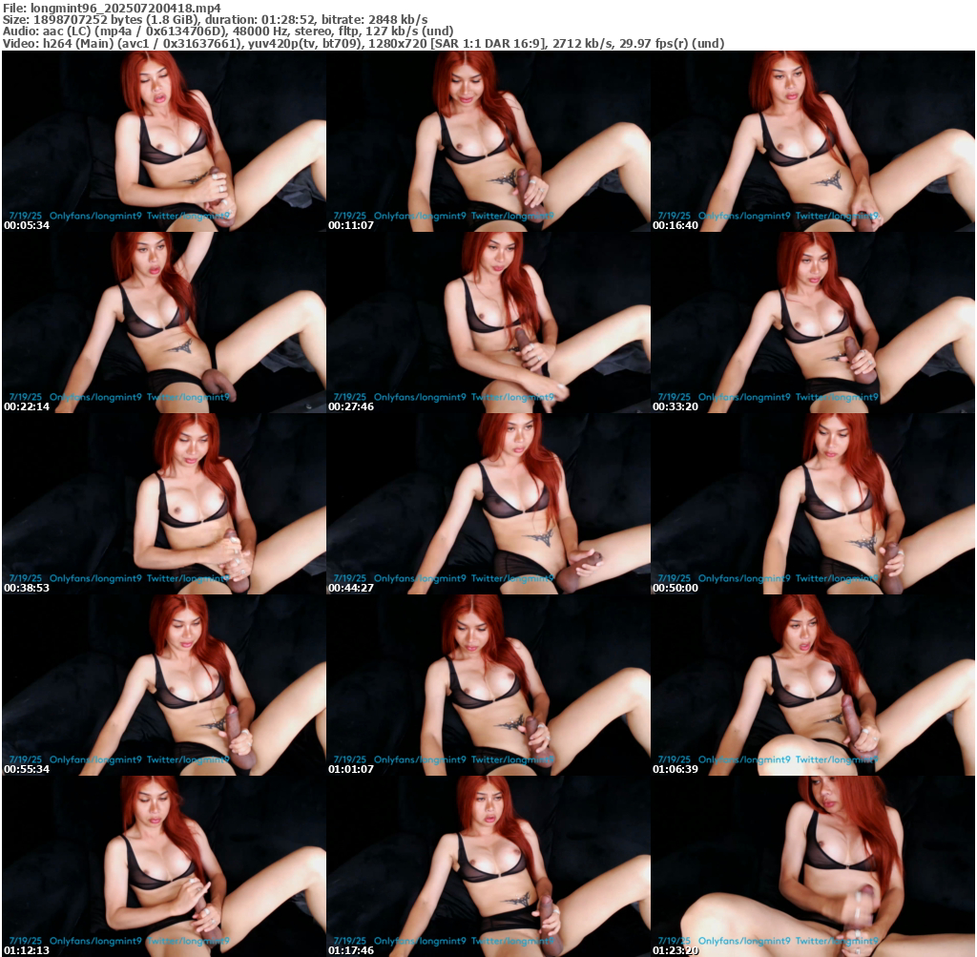Open the frame at 00:22:14
This screenshot has width=977, height=957.
pyautogui.click(x=164, y=322)
